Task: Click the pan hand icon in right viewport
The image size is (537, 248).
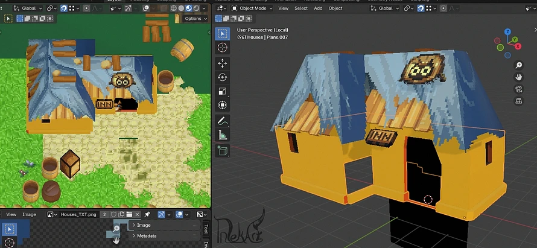Action: (x=518, y=77)
